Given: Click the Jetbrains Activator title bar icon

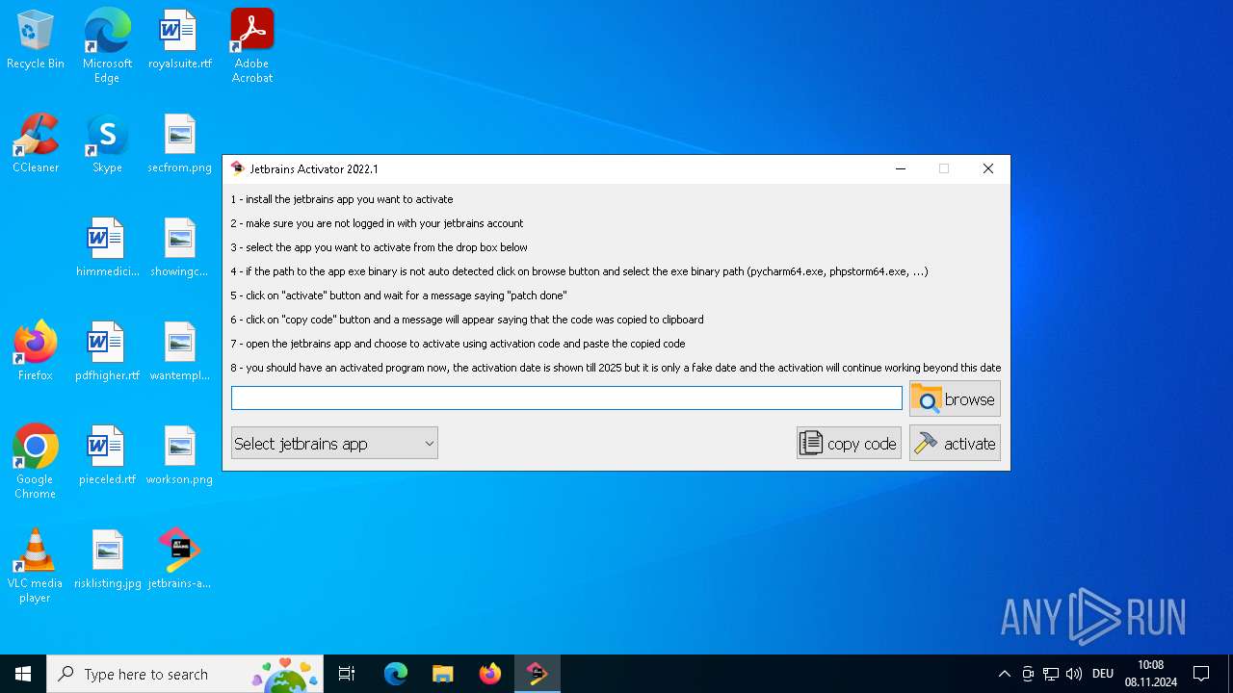Looking at the screenshot, I should [x=238, y=168].
